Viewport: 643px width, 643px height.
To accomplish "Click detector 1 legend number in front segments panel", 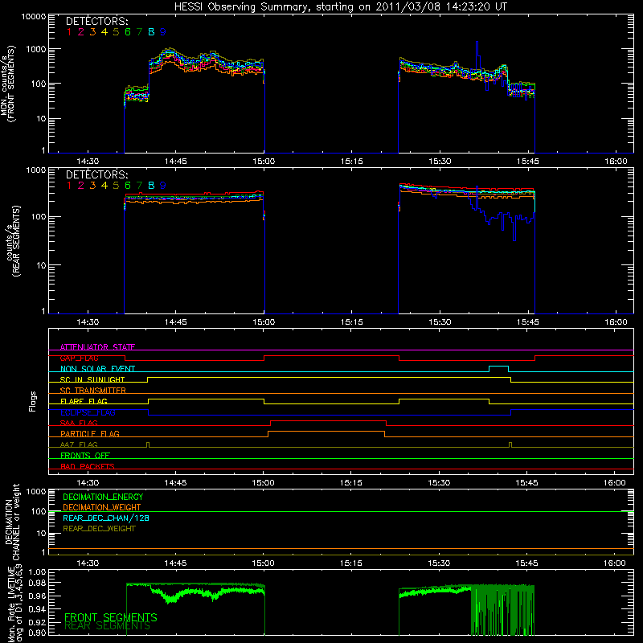I will click(x=69, y=32).
